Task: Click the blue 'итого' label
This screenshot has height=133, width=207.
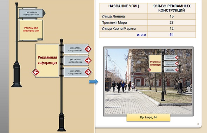Action: [141, 35]
